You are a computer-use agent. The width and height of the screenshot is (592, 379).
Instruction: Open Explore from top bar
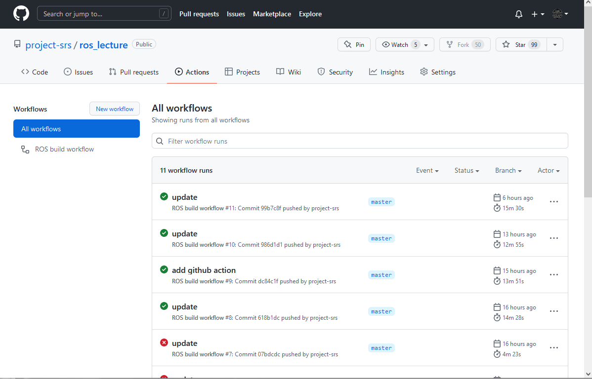click(x=310, y=14)
